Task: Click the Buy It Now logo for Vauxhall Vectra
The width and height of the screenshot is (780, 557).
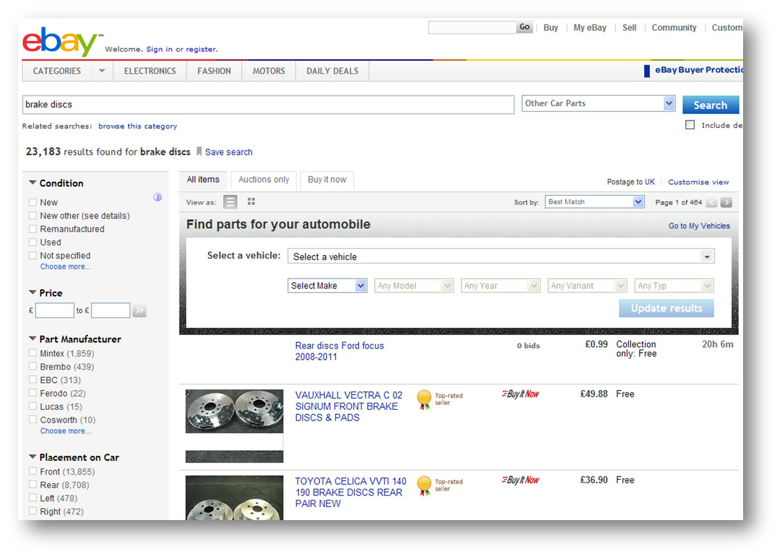Action: tap(520, 394)
